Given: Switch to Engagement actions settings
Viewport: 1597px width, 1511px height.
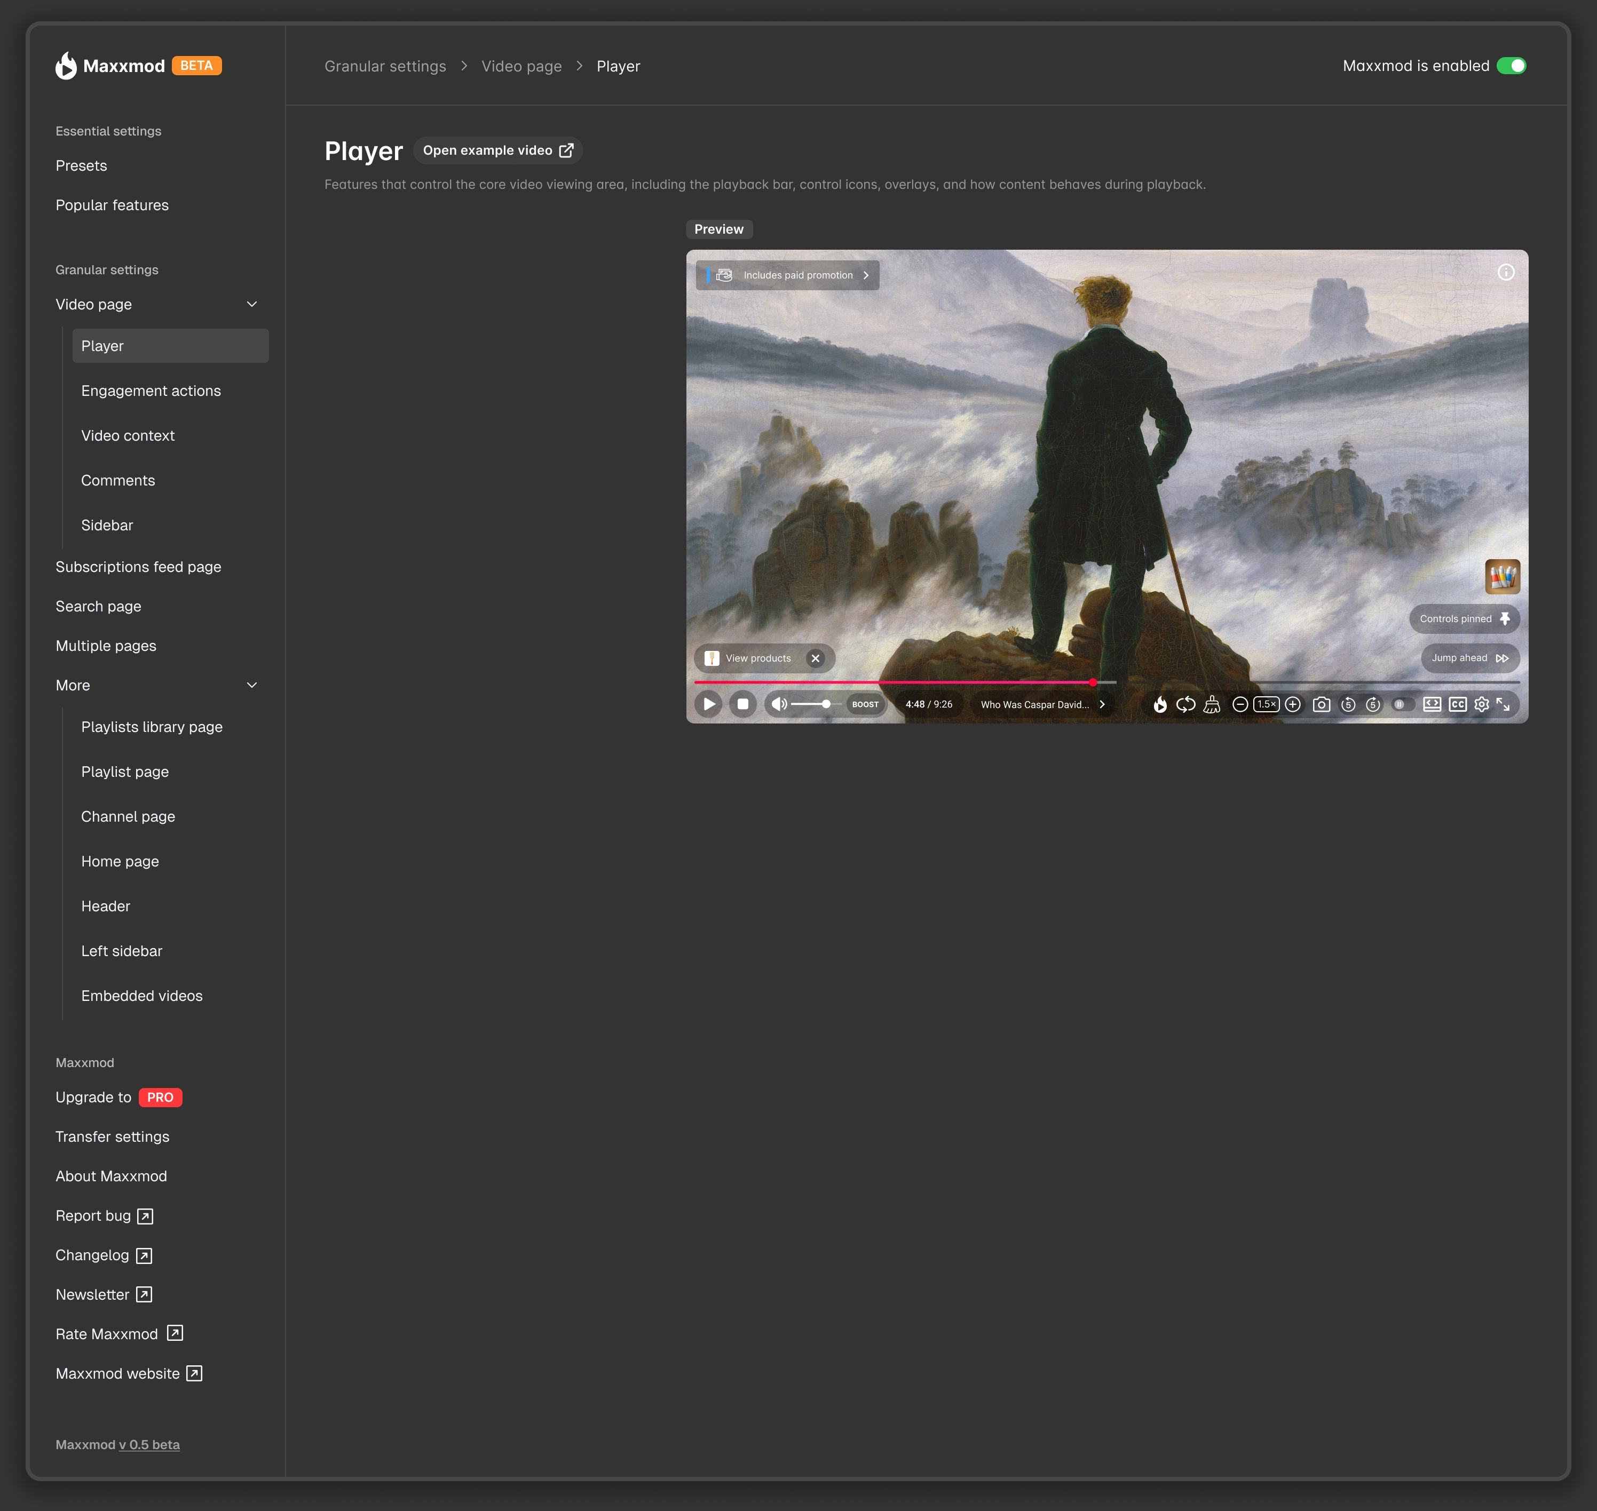Looking at the screenshot, I should tap(151, 391).
